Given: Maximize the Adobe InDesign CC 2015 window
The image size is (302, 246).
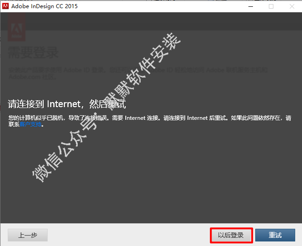Looking at the screenshot, I should pos(271,6).
